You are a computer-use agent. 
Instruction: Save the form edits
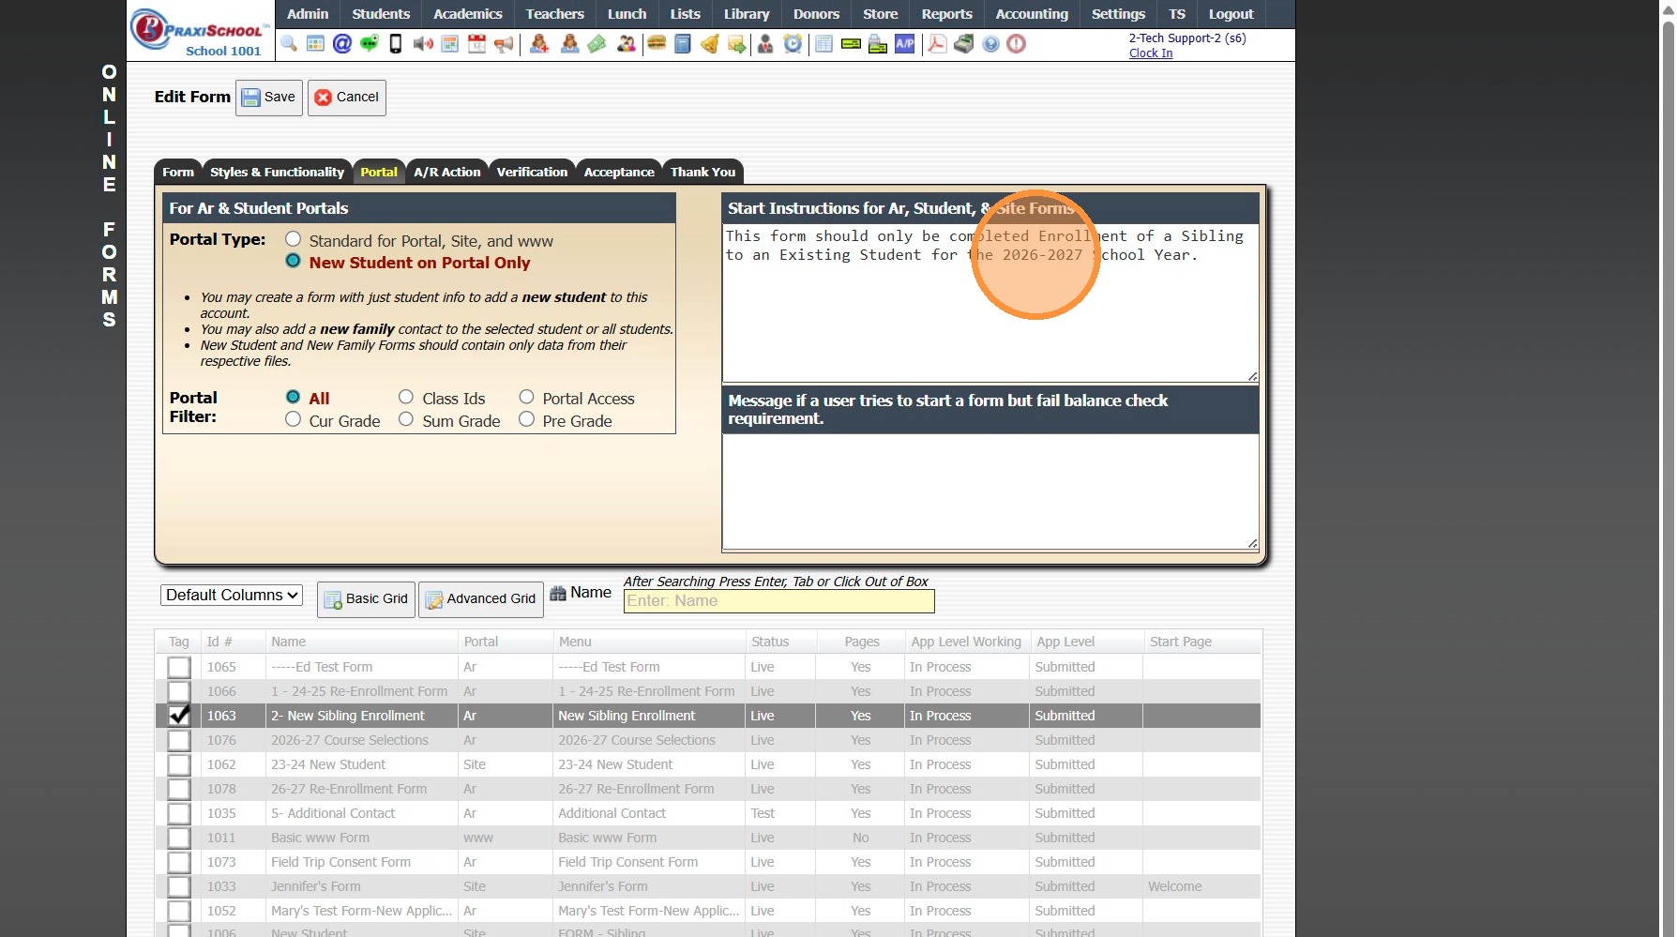(x=269, y=98)
